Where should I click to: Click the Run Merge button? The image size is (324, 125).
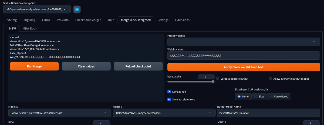pos(34,66)
